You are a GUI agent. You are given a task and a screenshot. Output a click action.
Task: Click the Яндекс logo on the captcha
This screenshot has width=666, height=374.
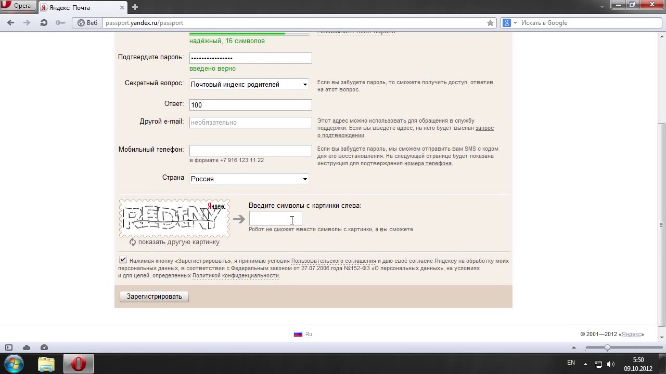pos(216,206)
